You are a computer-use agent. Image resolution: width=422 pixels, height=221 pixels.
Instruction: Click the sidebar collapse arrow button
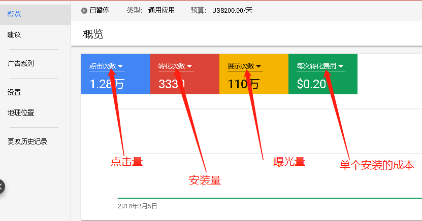2,187
